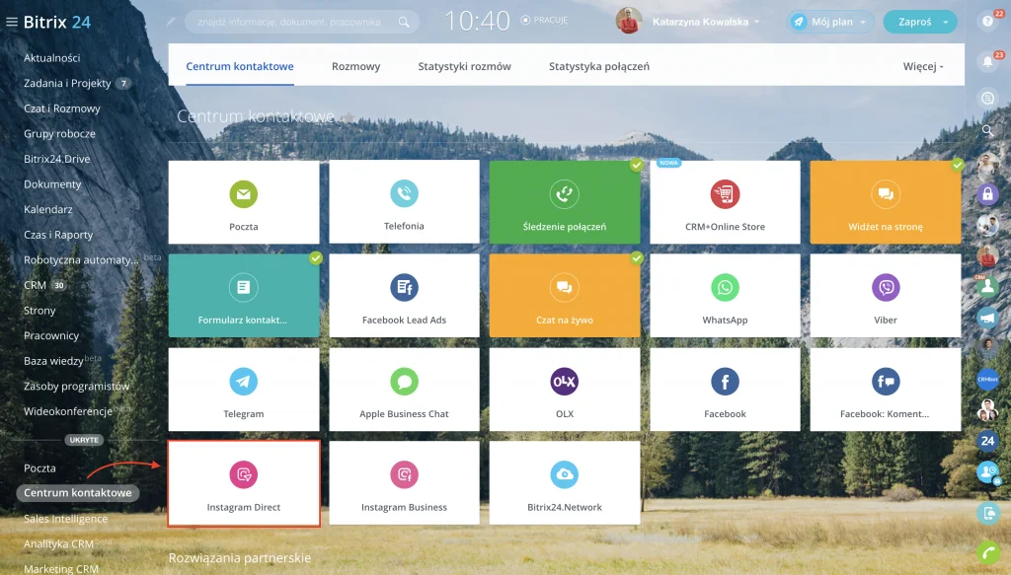Open the Statystyka połączeń tab
The height and width of the screenshot is (575, 1011).
pyautogui.click(x=599, y=66)
